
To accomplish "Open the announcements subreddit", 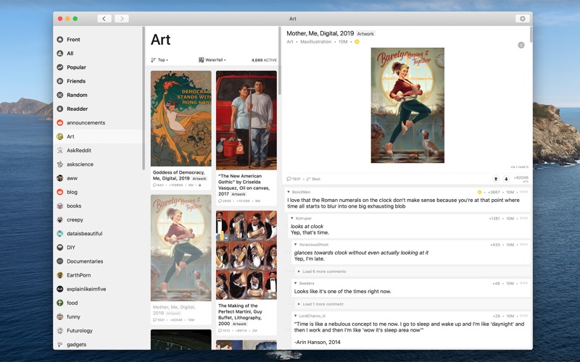I will click(86, 122).
